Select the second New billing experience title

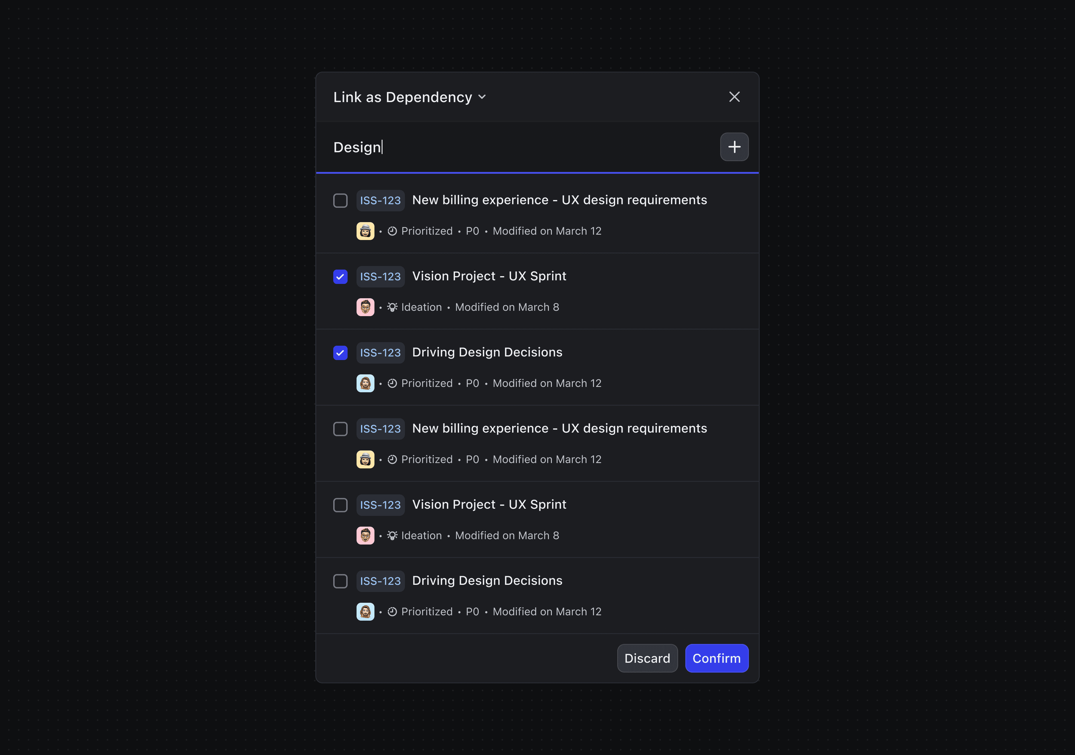point(559,428)
